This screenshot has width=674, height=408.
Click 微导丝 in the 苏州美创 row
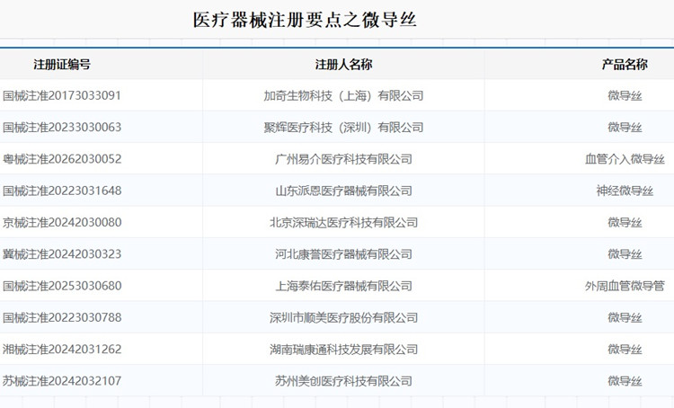click(625, 381)
